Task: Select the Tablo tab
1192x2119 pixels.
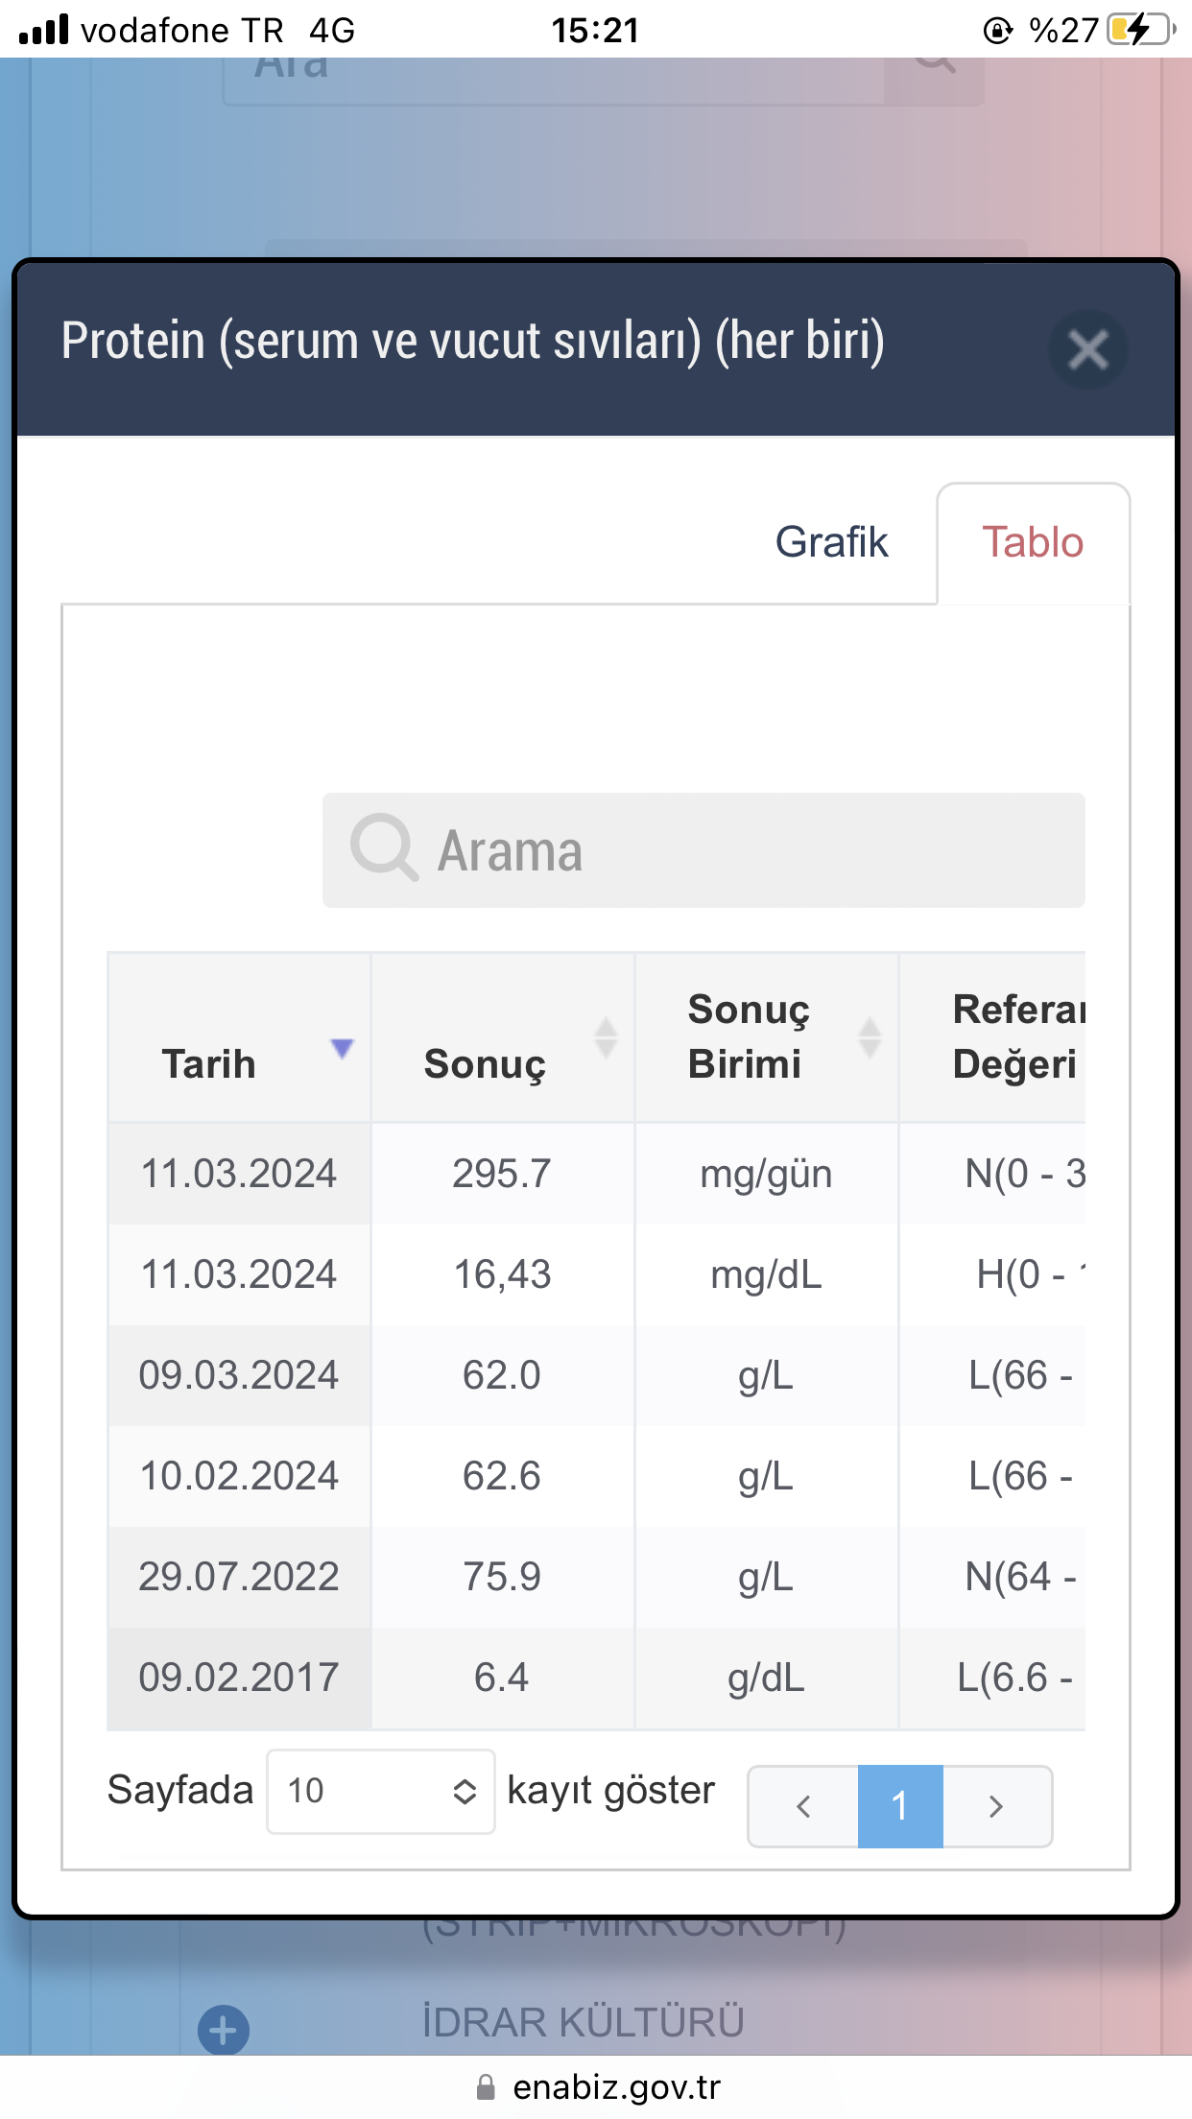Action: tap(1033, 542)
